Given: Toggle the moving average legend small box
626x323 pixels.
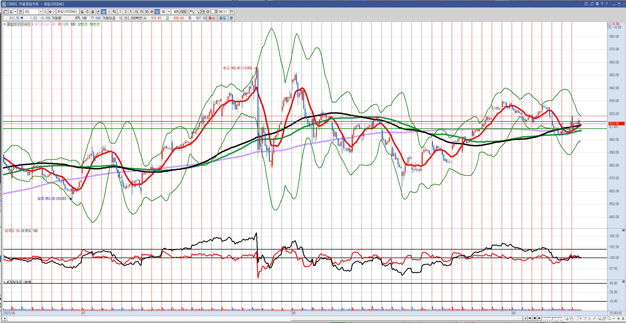Looking at the screenshot, I should tap(32, 24).
